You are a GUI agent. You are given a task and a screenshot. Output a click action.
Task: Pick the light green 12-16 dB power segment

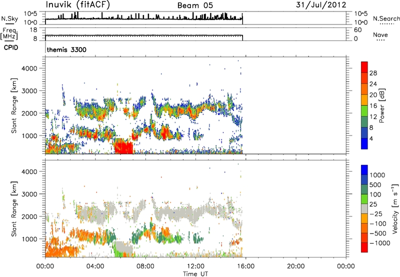click(364, 111)
